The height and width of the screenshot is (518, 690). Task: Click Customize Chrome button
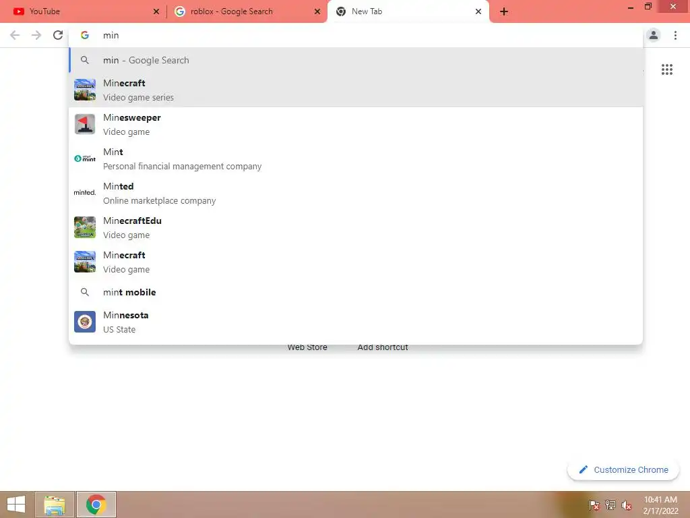(623, 470)
